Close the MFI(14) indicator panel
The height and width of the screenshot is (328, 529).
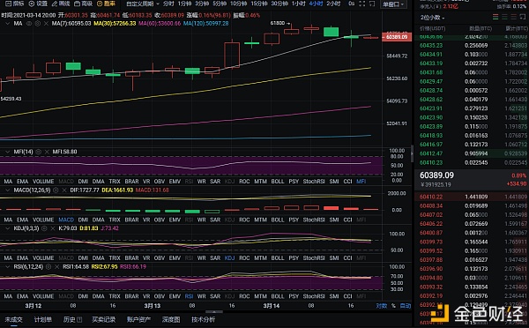point(47,152)
